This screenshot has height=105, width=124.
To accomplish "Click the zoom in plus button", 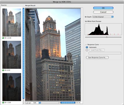I will 29,103.
